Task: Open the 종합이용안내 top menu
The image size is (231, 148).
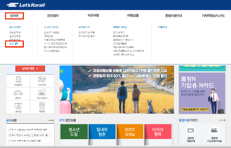Action: 173,16
